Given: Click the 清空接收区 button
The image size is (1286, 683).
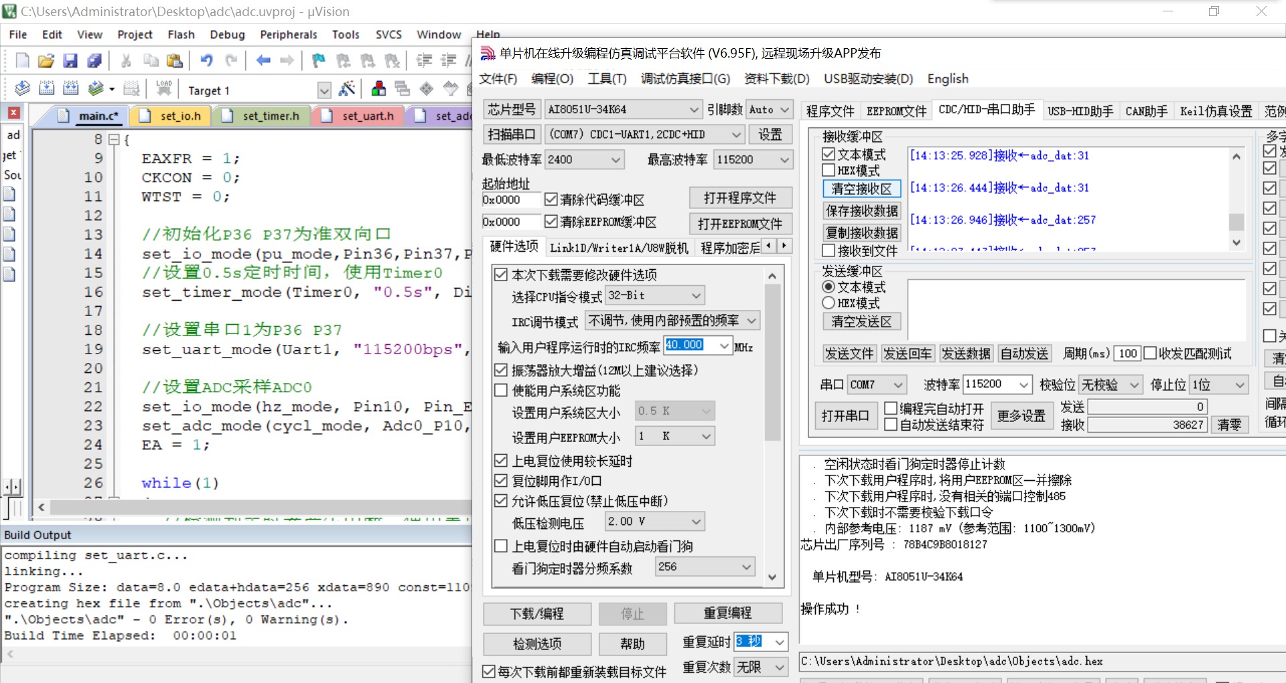Looking at the screenshot, I should 861,189.
